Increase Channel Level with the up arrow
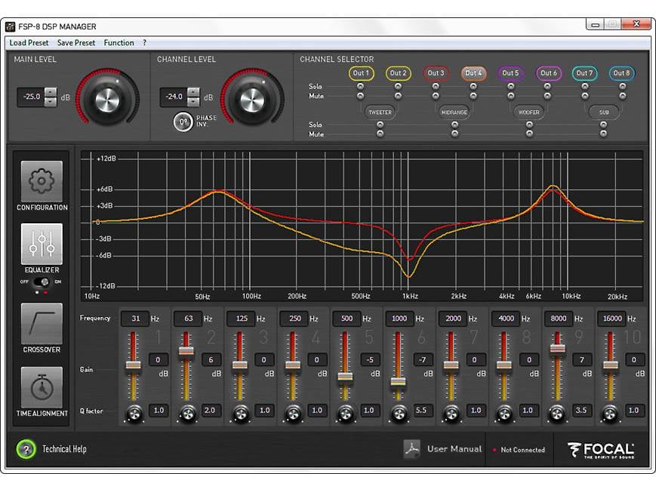656x492 pixels. (x=193, y=92)
